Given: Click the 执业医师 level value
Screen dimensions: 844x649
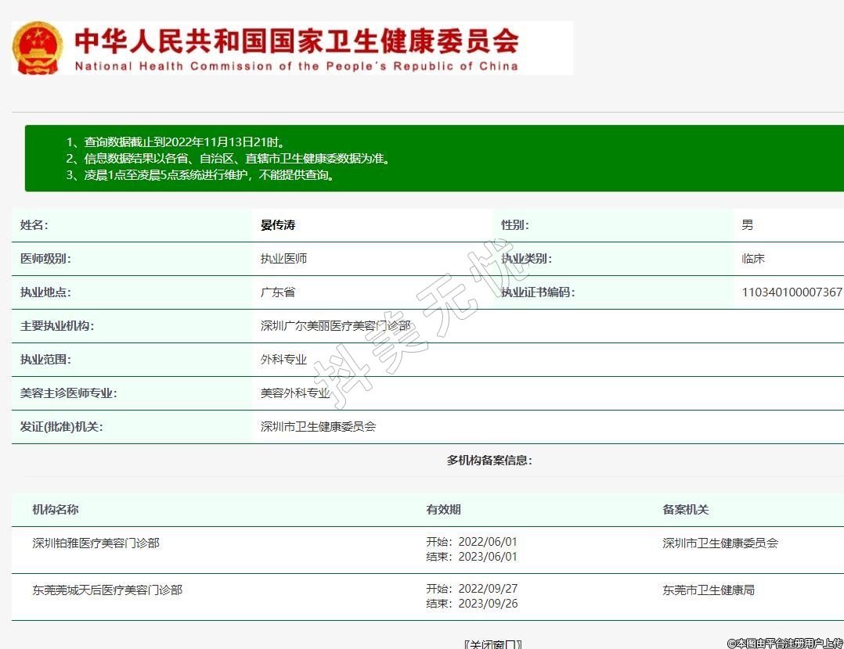Looking at the screenshot, I should coord(283,259).
